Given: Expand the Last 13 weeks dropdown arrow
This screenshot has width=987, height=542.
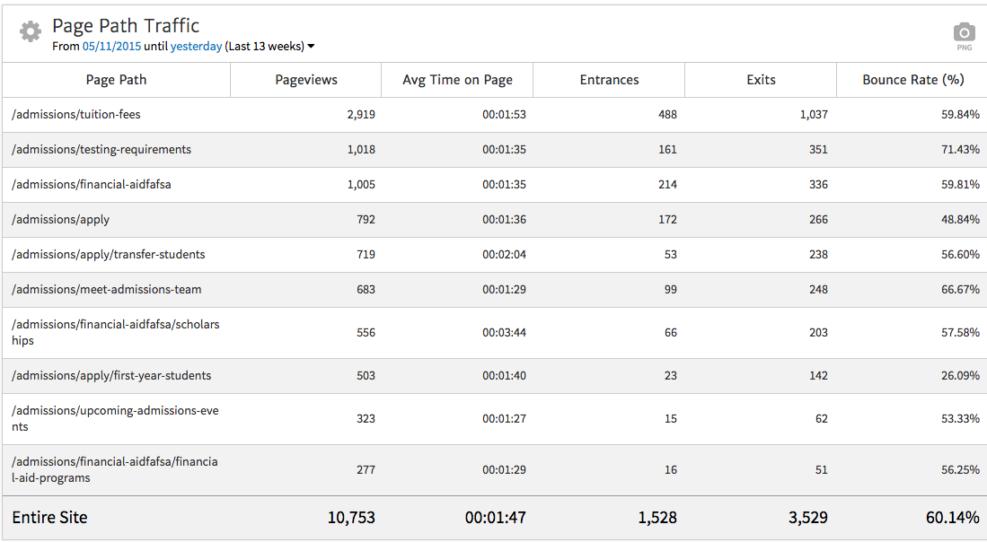Looking at the screenshot, I should [311, 47].
